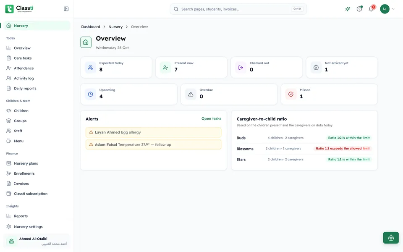Open the Invoices page

click(37, 184)
